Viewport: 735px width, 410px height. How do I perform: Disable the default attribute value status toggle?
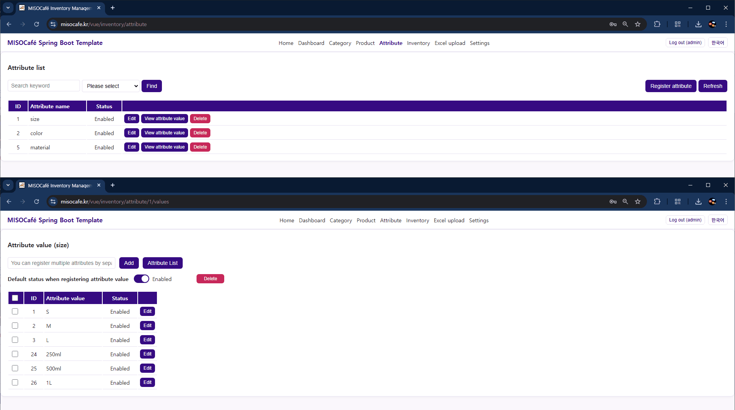point(142,279)
